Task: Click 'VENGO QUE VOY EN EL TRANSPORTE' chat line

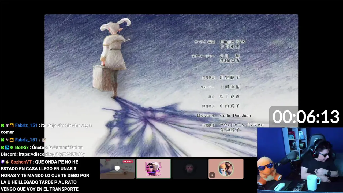Action: click(x=40, y=189)
